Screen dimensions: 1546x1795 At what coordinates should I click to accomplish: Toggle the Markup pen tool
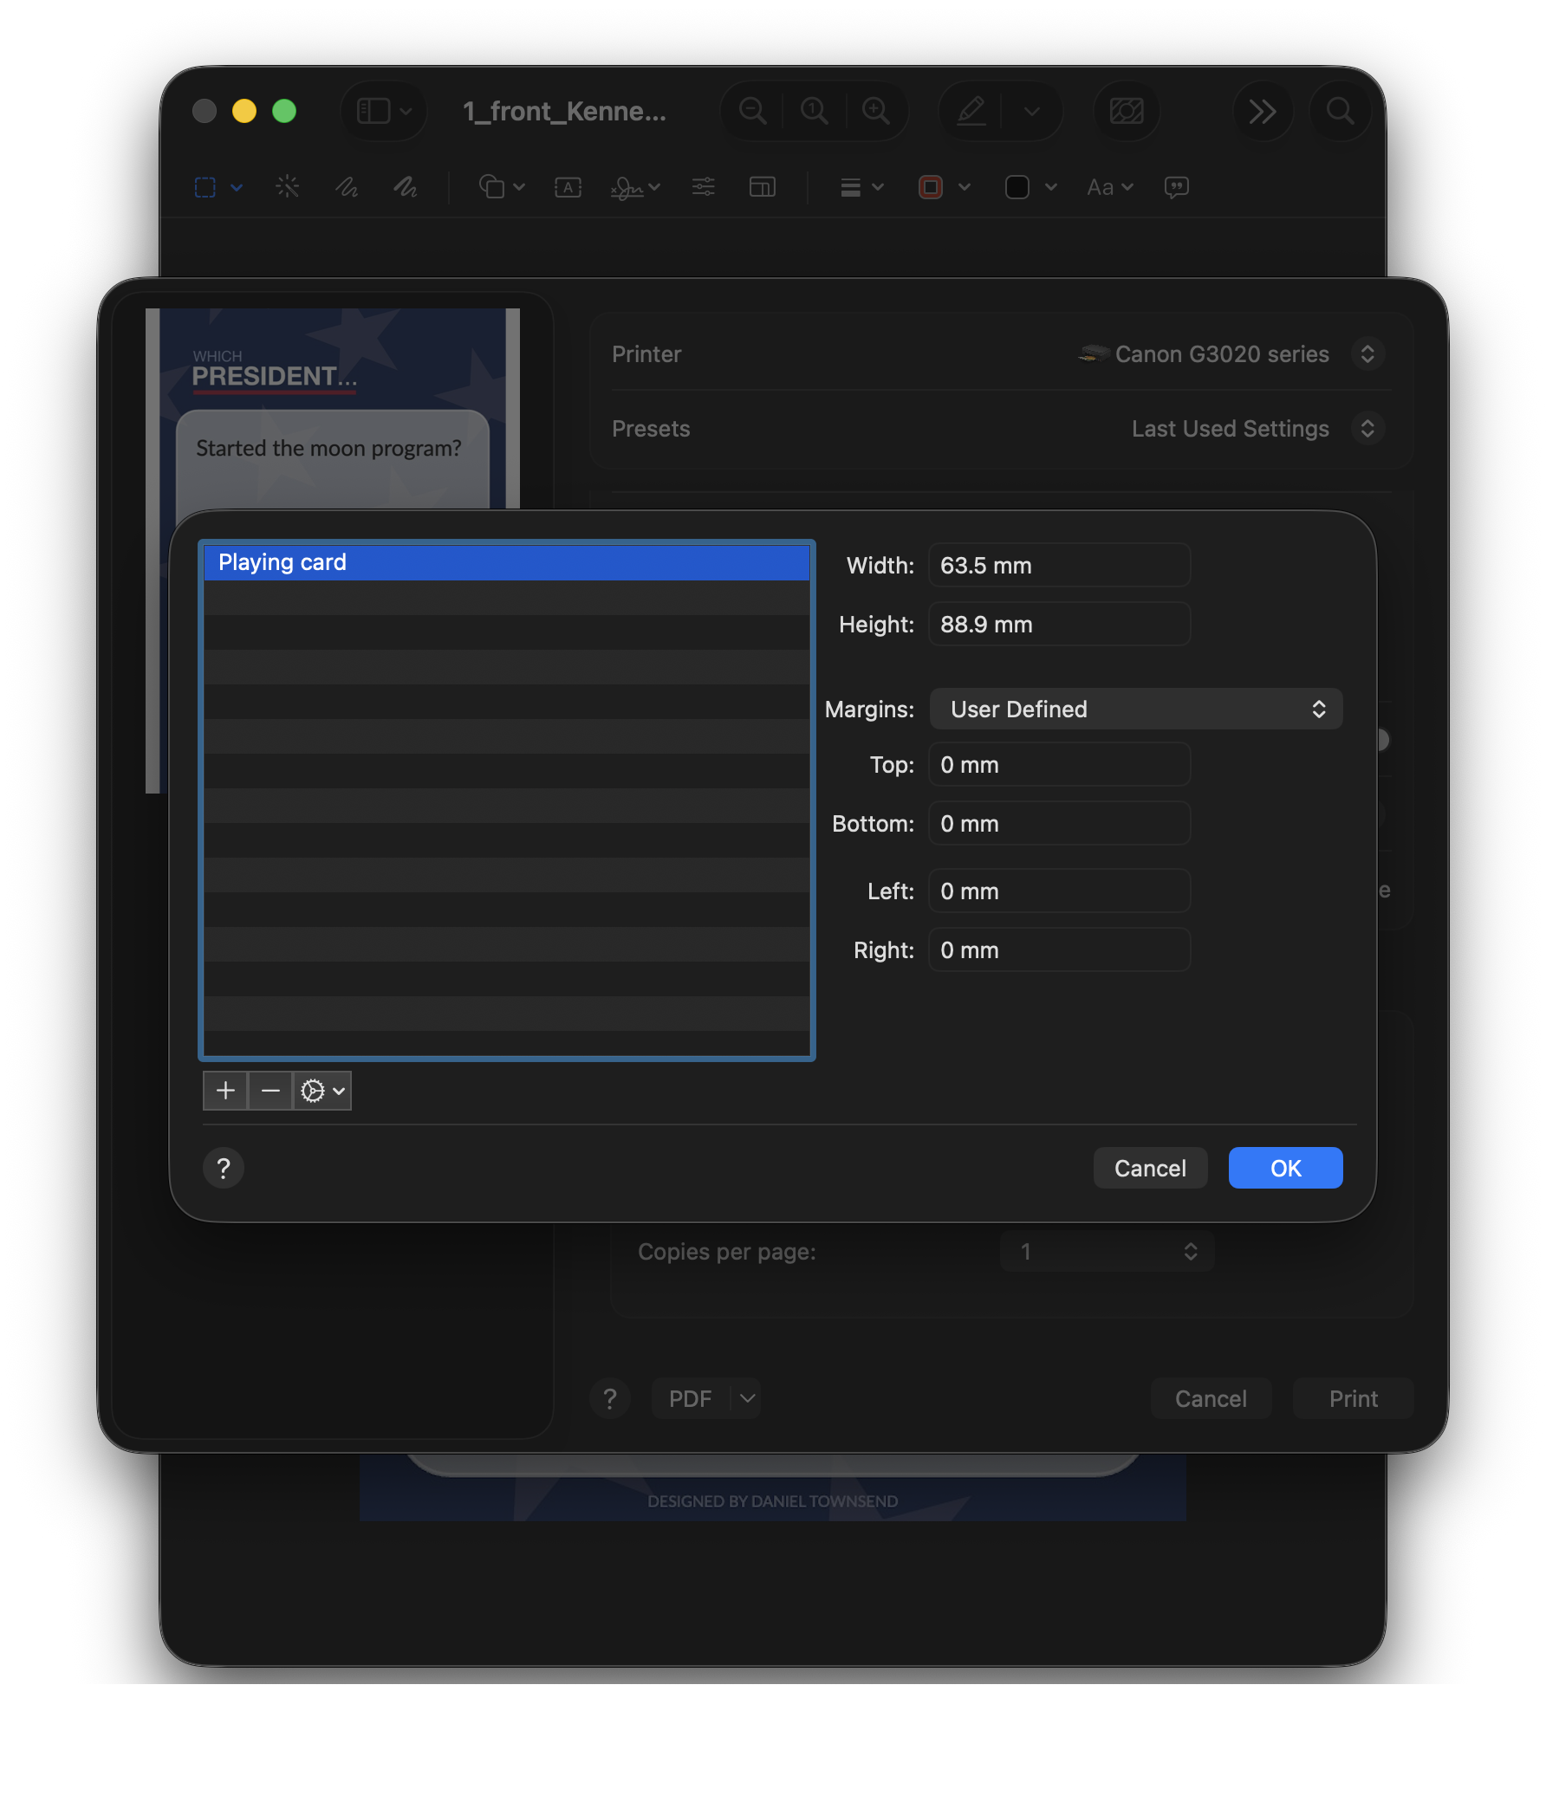(971, 111)
